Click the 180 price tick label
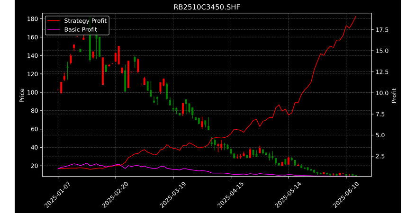 tap(34, 19)
